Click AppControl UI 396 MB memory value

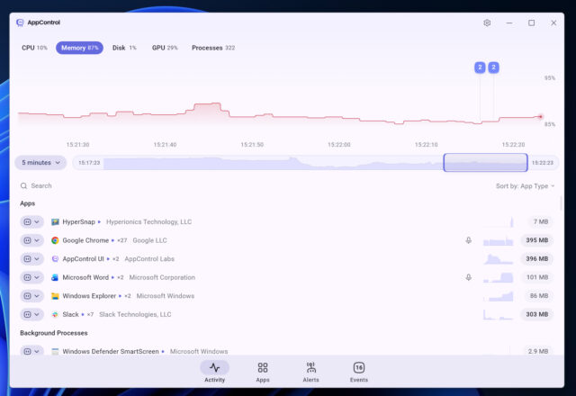pos(536,259)
